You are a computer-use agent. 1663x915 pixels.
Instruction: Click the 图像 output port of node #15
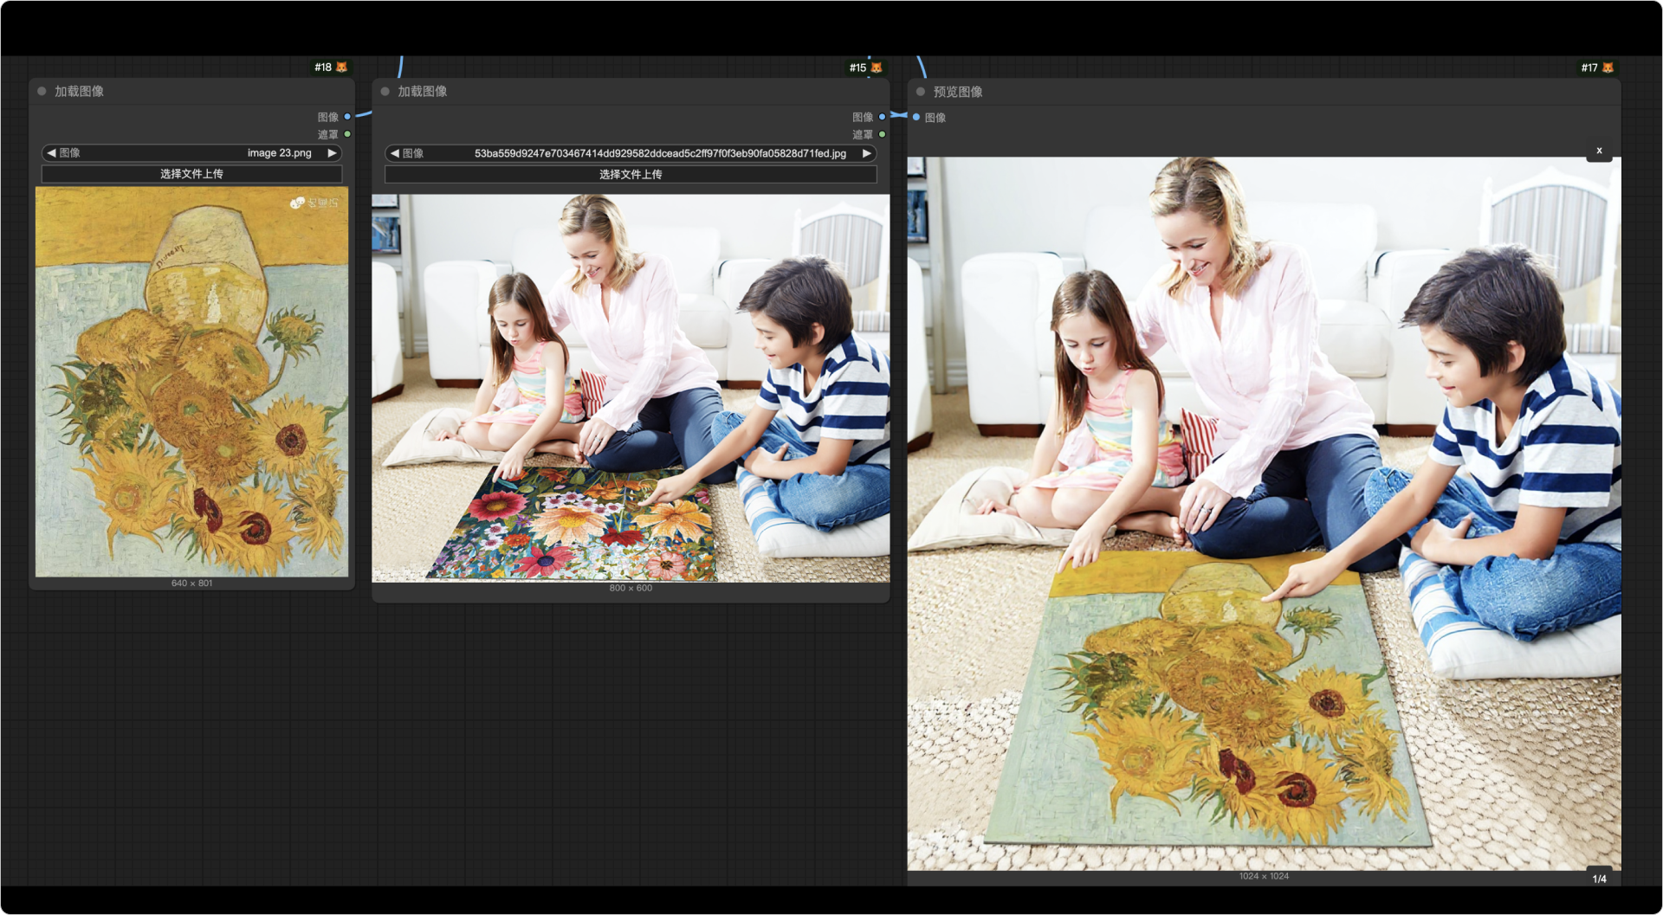click(882, 117)
